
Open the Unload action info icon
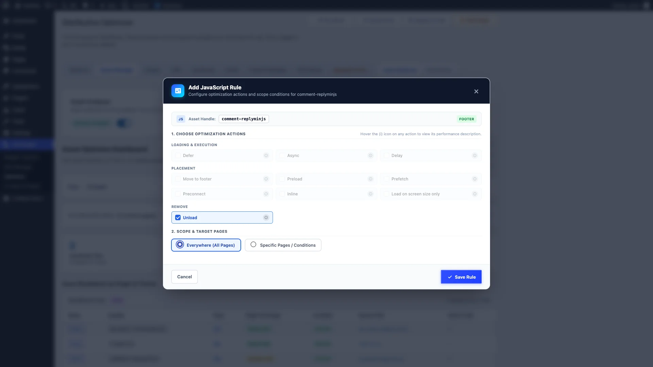[266, 217]
